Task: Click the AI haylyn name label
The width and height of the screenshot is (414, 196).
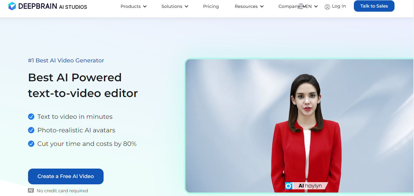Action: (310, 186)
